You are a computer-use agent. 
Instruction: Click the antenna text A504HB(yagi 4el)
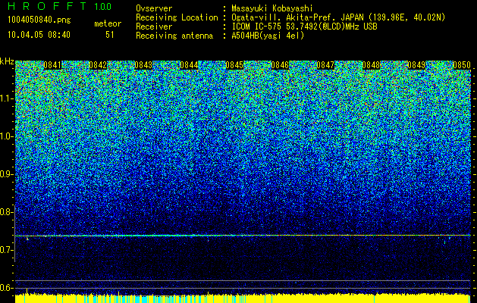coord(268,36)
